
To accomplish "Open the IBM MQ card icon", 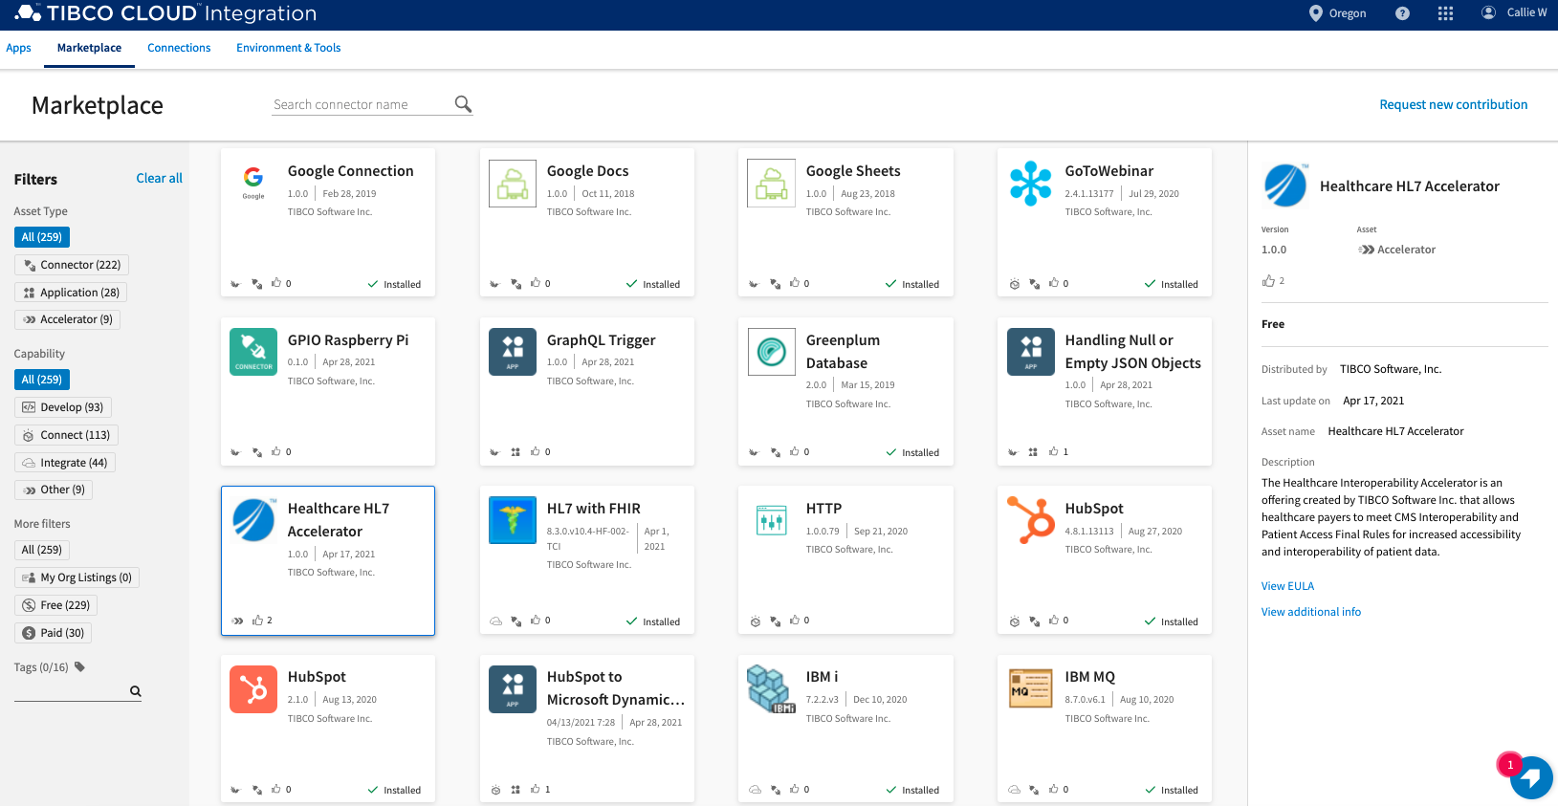I will click(1031, 689).
